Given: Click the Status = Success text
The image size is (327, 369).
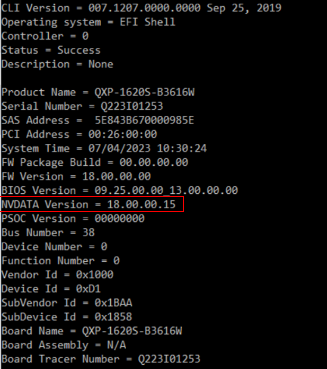Looking at the screenshot, I should (x=51, y=50).
